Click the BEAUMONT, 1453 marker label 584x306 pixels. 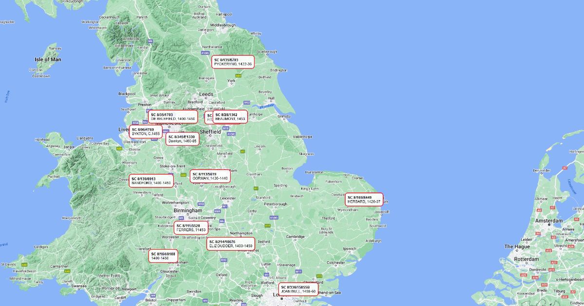tap(230, 117)
